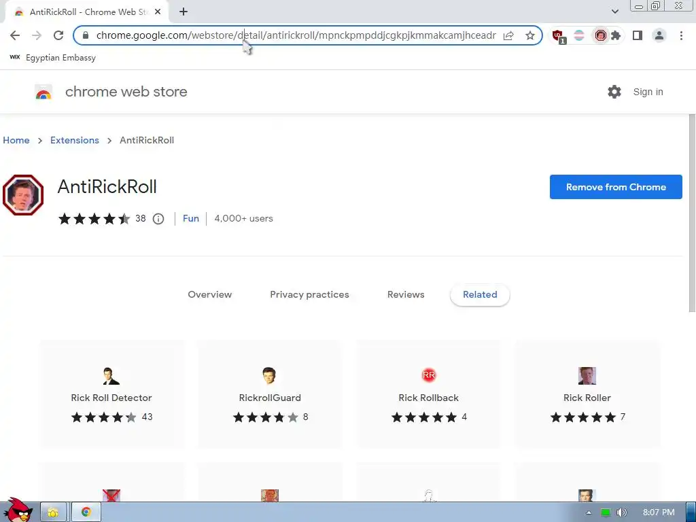
Task: Reload the current page
Action: 58,35
